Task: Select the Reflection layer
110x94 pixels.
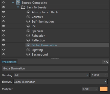Action: coord(55,40)
